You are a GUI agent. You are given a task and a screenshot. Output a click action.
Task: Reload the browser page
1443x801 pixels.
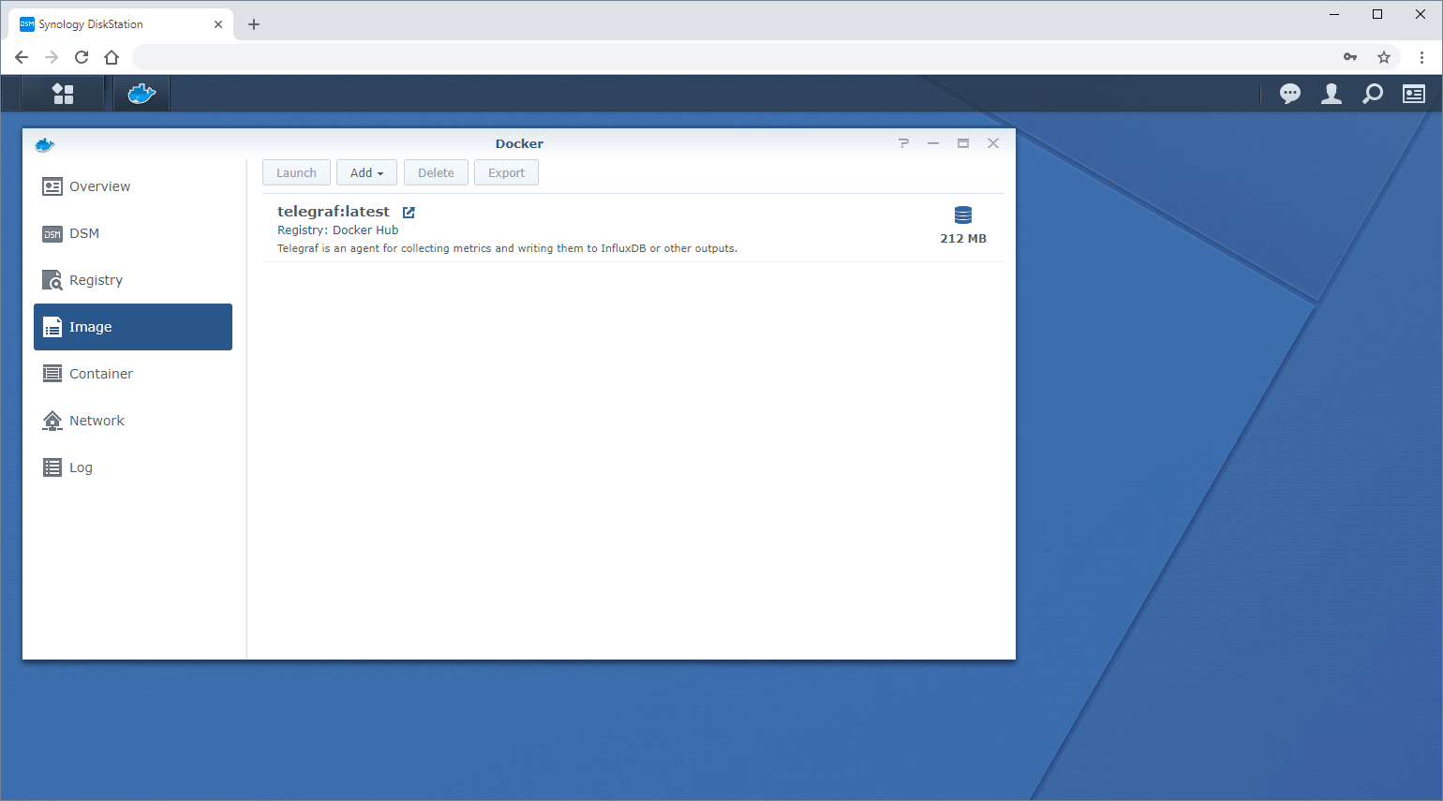click(82, 57)
